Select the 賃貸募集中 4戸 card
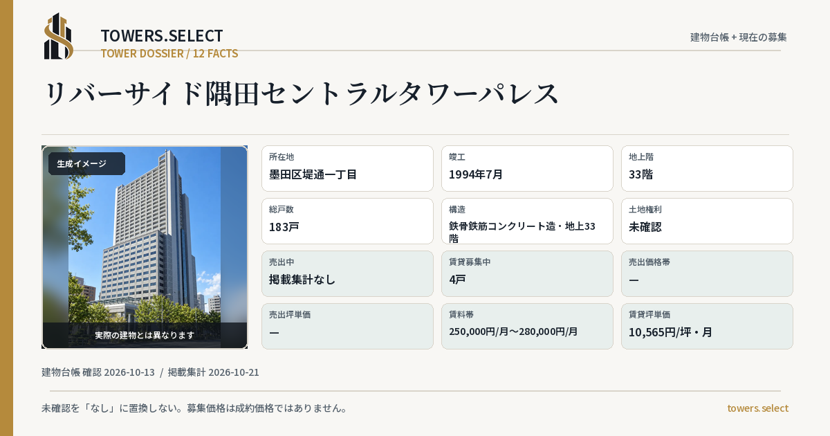Viewport: 830px width, 436px height. 527,273
